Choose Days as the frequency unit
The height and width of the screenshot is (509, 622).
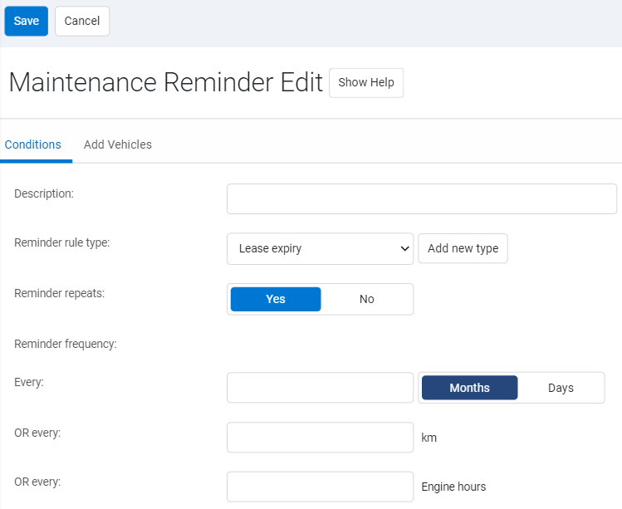[561, 388]
